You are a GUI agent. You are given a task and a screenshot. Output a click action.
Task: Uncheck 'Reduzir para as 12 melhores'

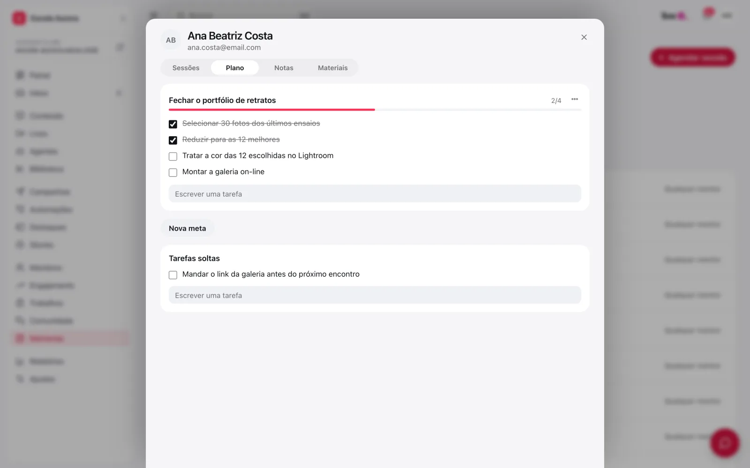(173, 140)
